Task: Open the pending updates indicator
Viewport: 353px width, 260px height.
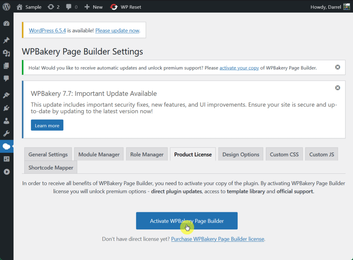Action: [53, 7]
